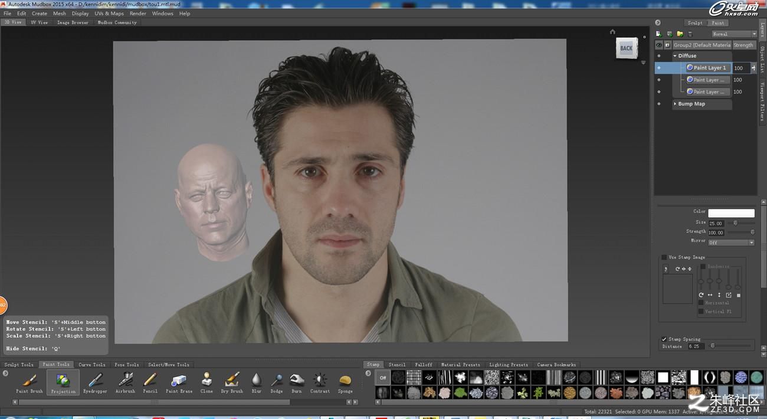Open the ViewCube dropdown arrow below BACK
The width and height of the screenshot is (767, 419).
[643, 63]
